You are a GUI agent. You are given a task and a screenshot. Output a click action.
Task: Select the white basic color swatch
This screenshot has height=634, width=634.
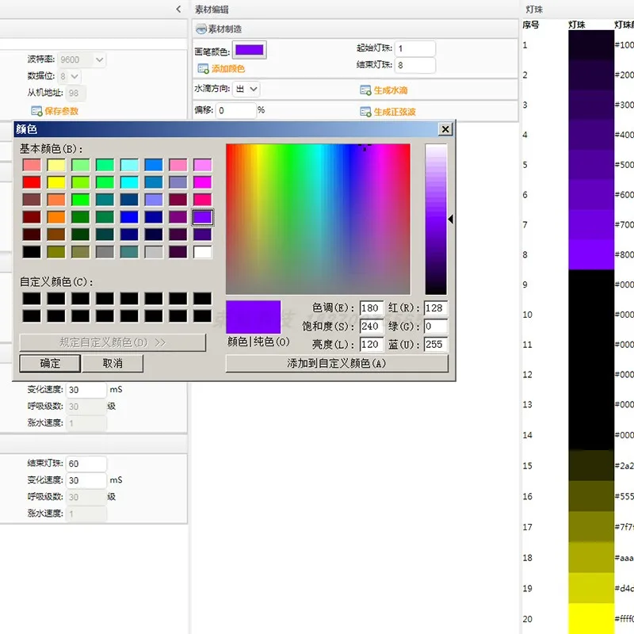203,252
